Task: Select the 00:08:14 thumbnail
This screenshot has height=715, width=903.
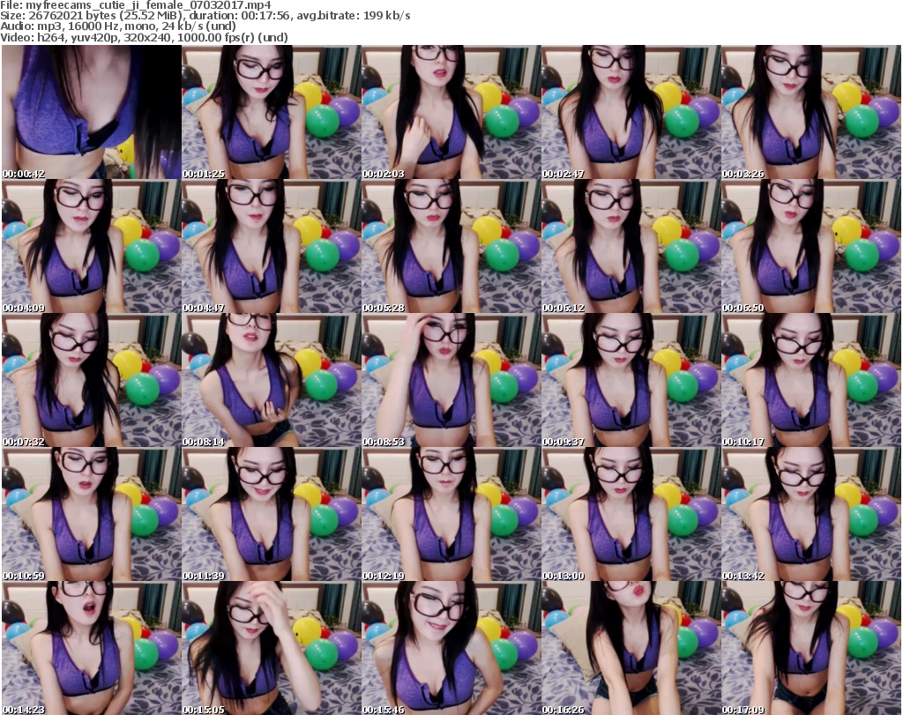Action: click(272, 381)
